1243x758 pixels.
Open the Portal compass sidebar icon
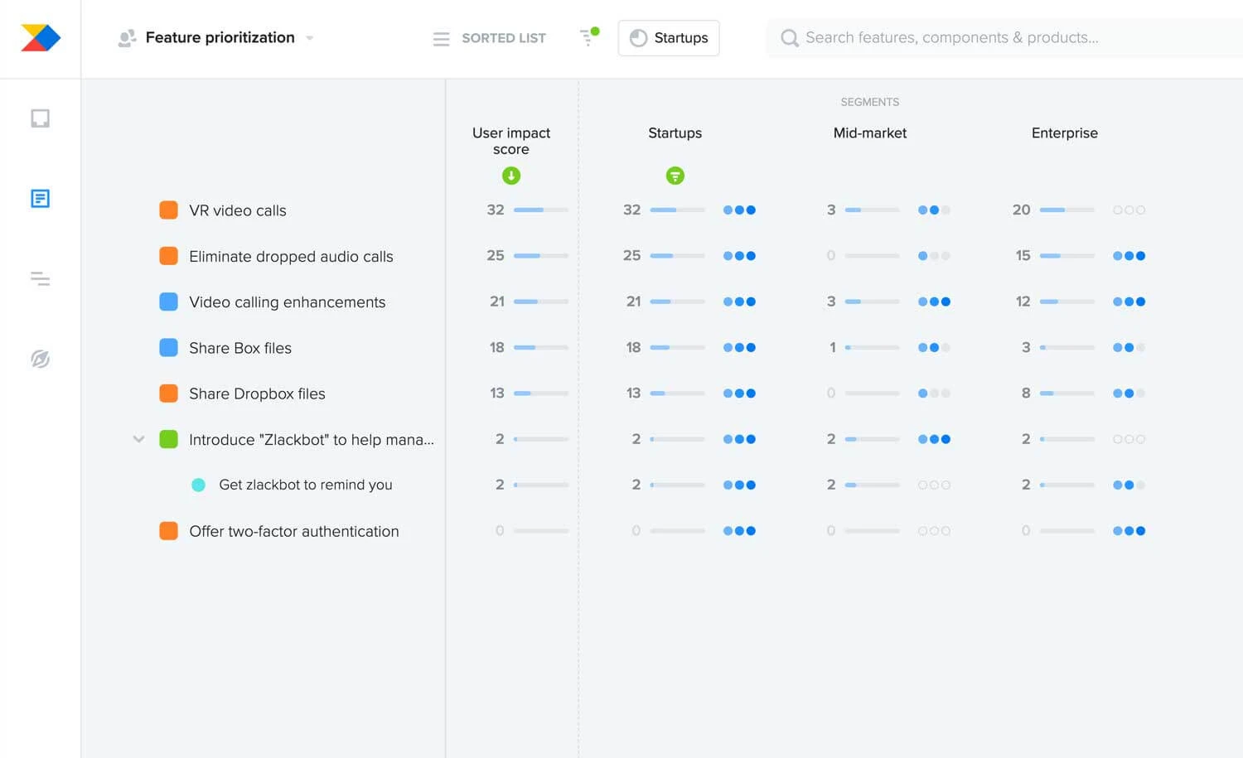pos(40,359)
